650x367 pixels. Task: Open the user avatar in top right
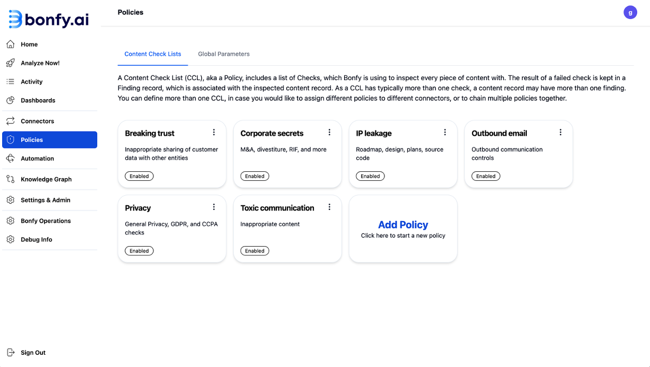pos(630,12)
